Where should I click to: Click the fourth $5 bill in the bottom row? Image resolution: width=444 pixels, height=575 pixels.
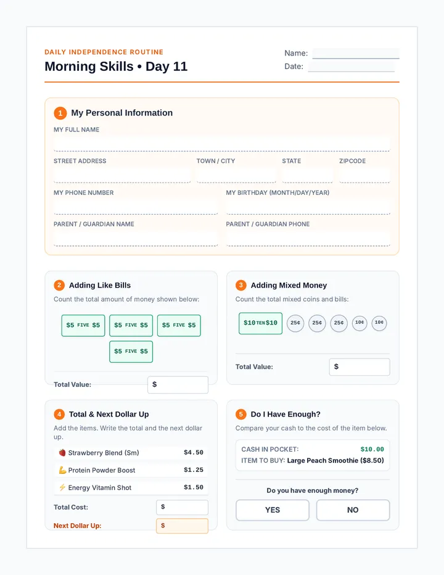point(131,351)
